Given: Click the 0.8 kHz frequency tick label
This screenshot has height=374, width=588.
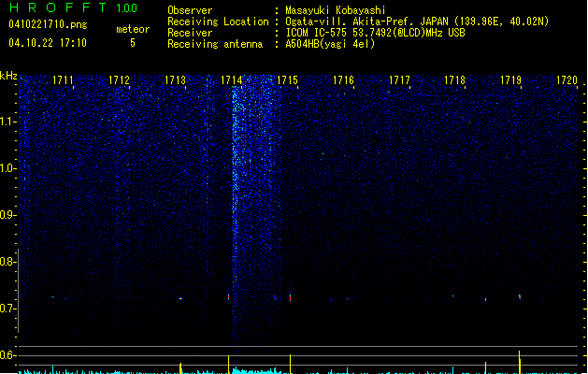Looking at the screenshot, I should pyautogui.click(x=7, y=262).
